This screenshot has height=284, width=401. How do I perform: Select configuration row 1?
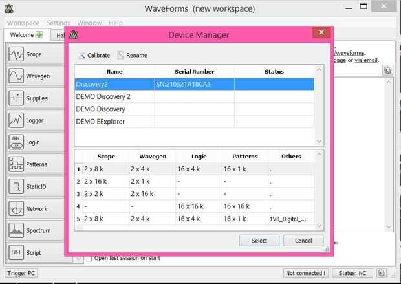click(195, 169)
